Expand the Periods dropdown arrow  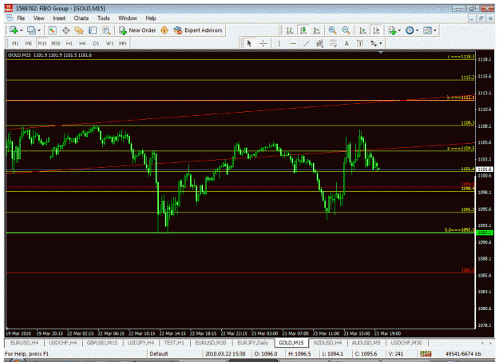pos(418,31)
